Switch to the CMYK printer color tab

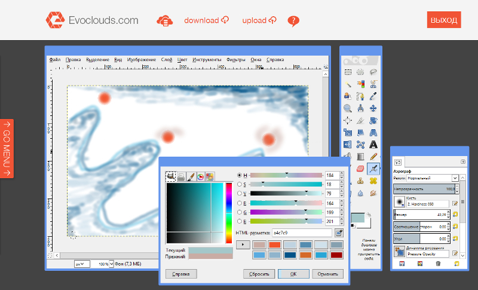click(181, 177)
